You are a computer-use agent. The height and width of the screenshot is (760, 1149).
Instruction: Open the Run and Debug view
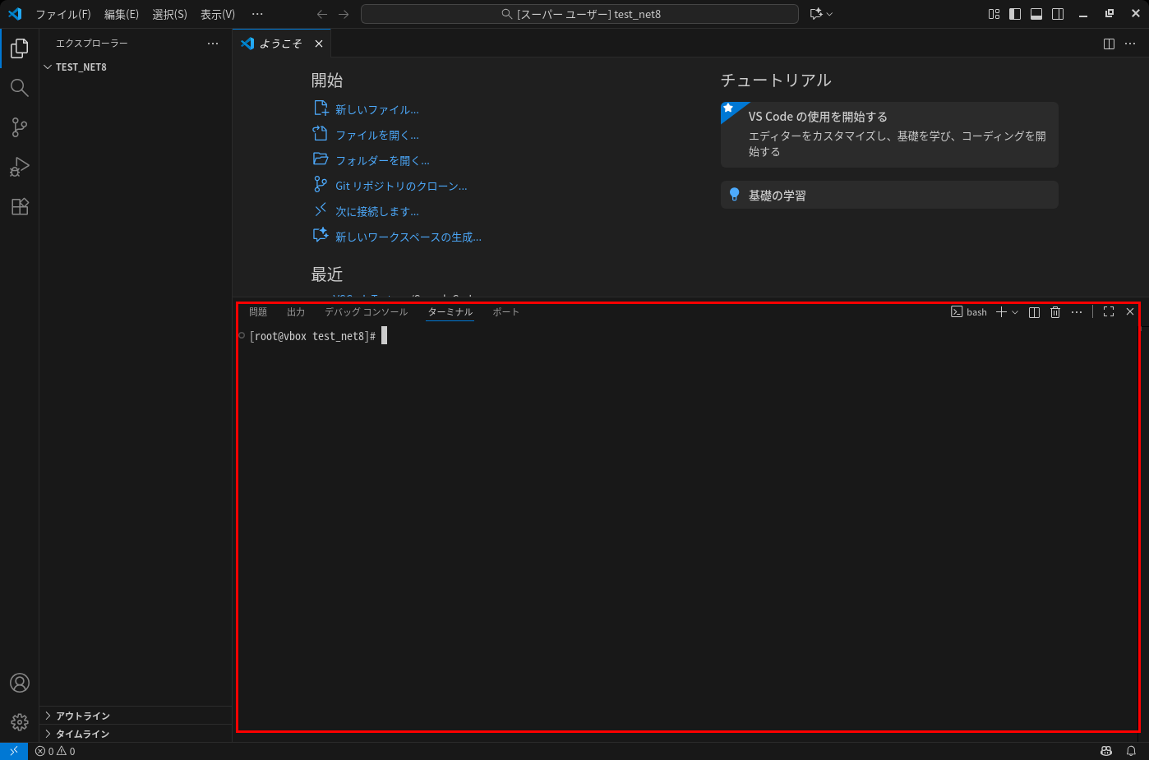(20, 167)
